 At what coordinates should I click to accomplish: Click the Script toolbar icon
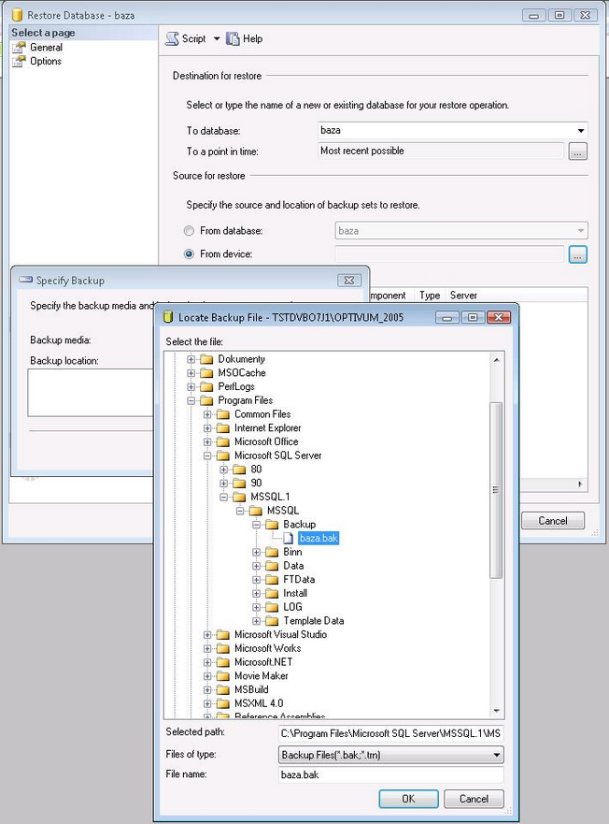tap(172, 39)
